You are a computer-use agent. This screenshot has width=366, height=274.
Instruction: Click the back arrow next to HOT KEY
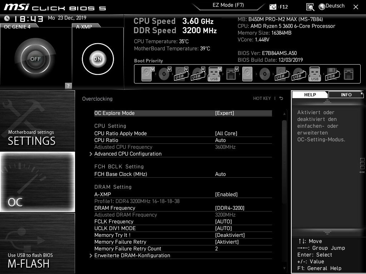tap(281, 98)
